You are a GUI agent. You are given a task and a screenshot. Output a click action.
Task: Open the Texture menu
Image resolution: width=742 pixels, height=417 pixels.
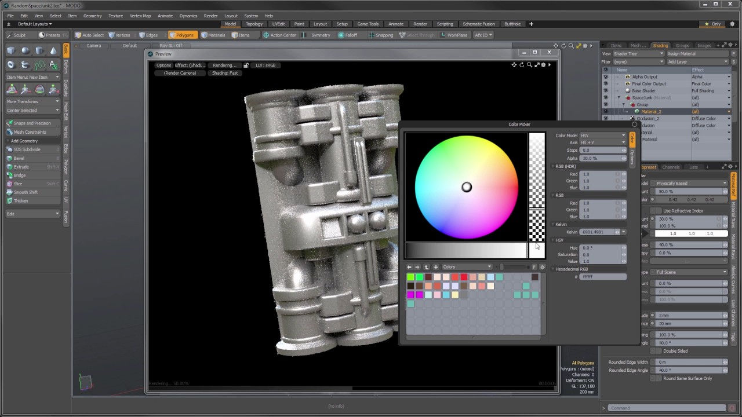(115, 16)
